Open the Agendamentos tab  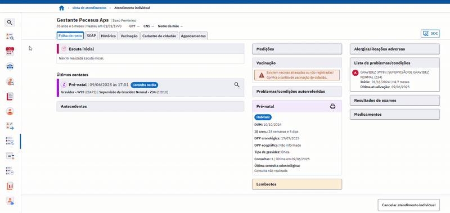193,36
